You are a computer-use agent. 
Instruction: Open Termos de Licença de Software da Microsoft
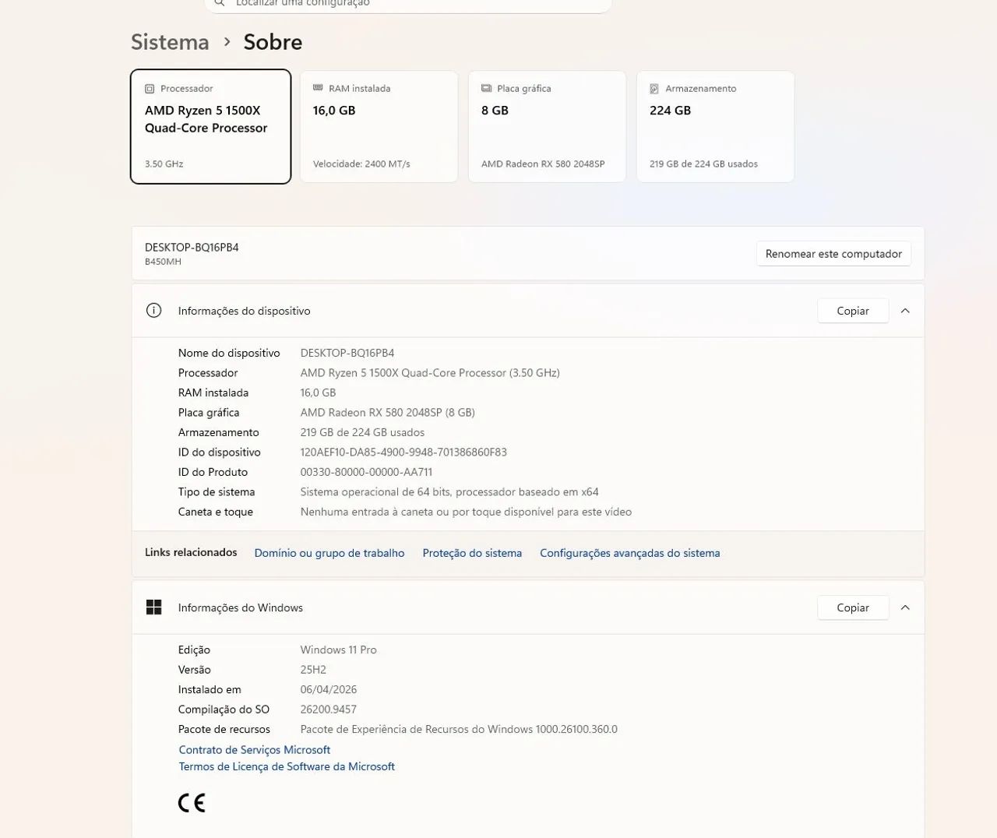pyautogui.click(x=287, y=766)
